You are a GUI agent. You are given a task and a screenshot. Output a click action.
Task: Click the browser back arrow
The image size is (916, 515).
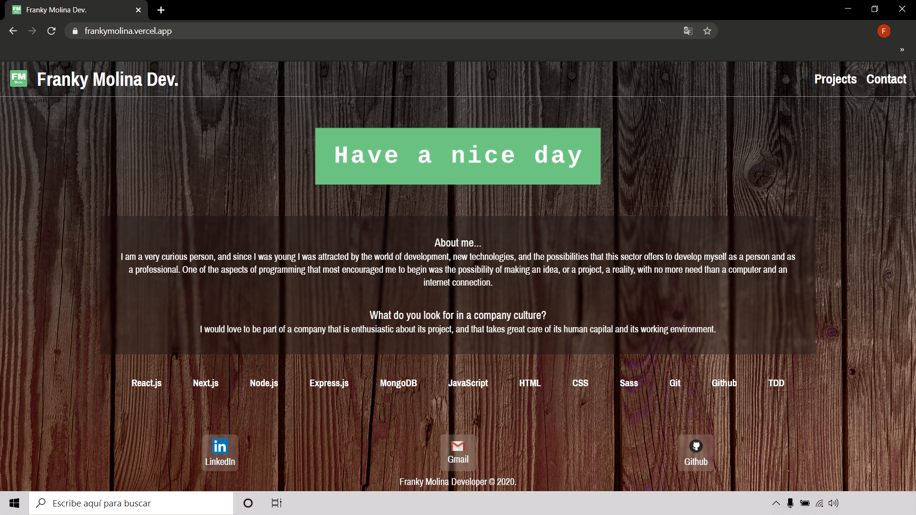[13, 31]
